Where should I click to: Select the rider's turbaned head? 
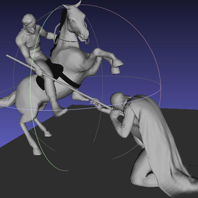pos(29,24)
